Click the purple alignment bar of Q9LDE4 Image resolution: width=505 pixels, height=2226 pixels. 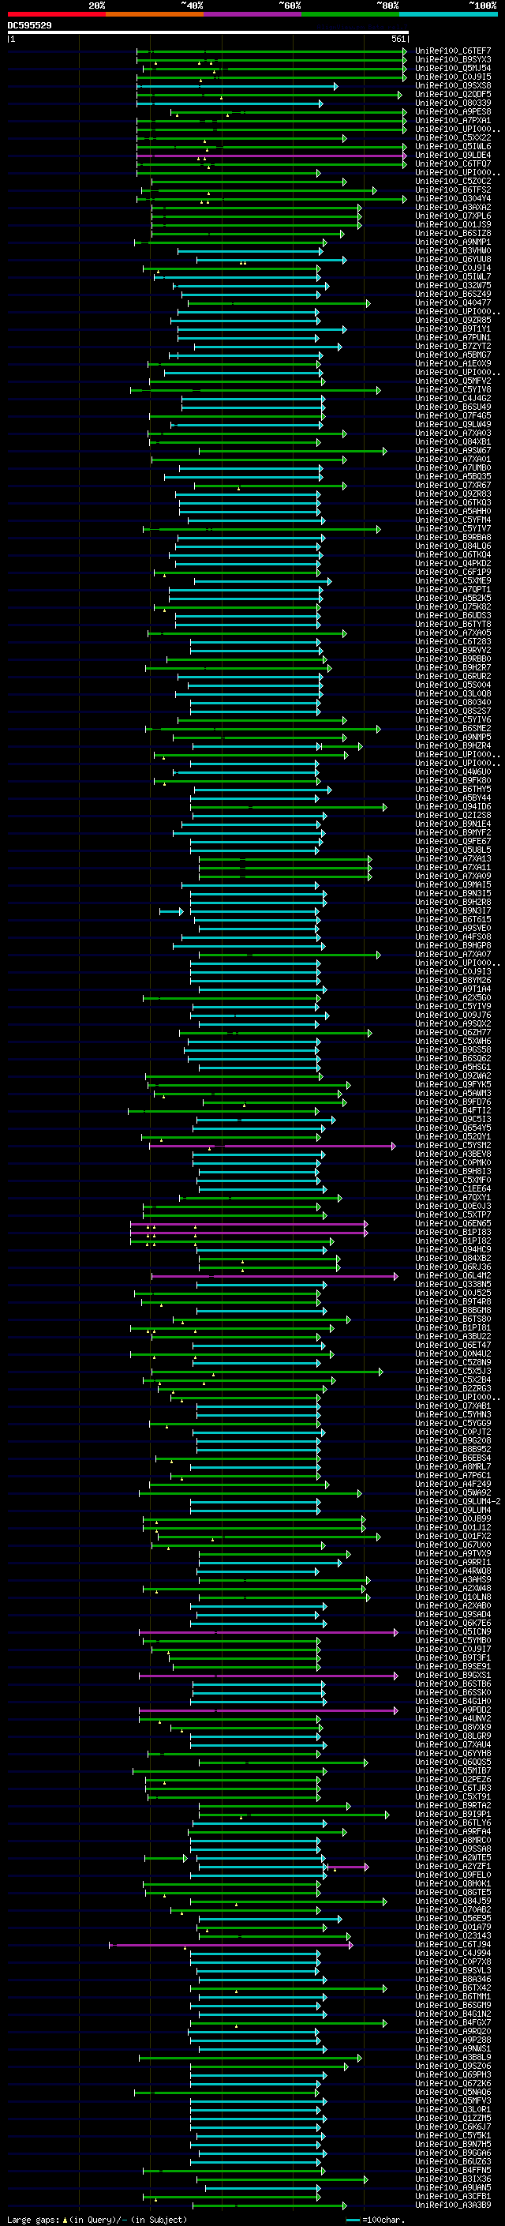pos(271,156)
